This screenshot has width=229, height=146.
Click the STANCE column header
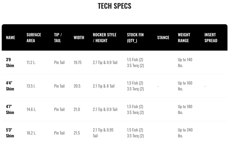coord(163,38)
